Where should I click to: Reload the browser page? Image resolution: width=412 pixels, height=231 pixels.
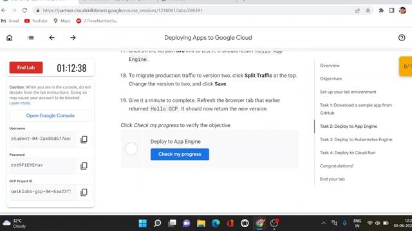point(24,10)
